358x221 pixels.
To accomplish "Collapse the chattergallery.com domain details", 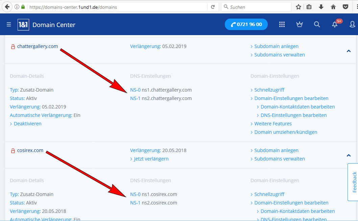I will coord(349,51).
